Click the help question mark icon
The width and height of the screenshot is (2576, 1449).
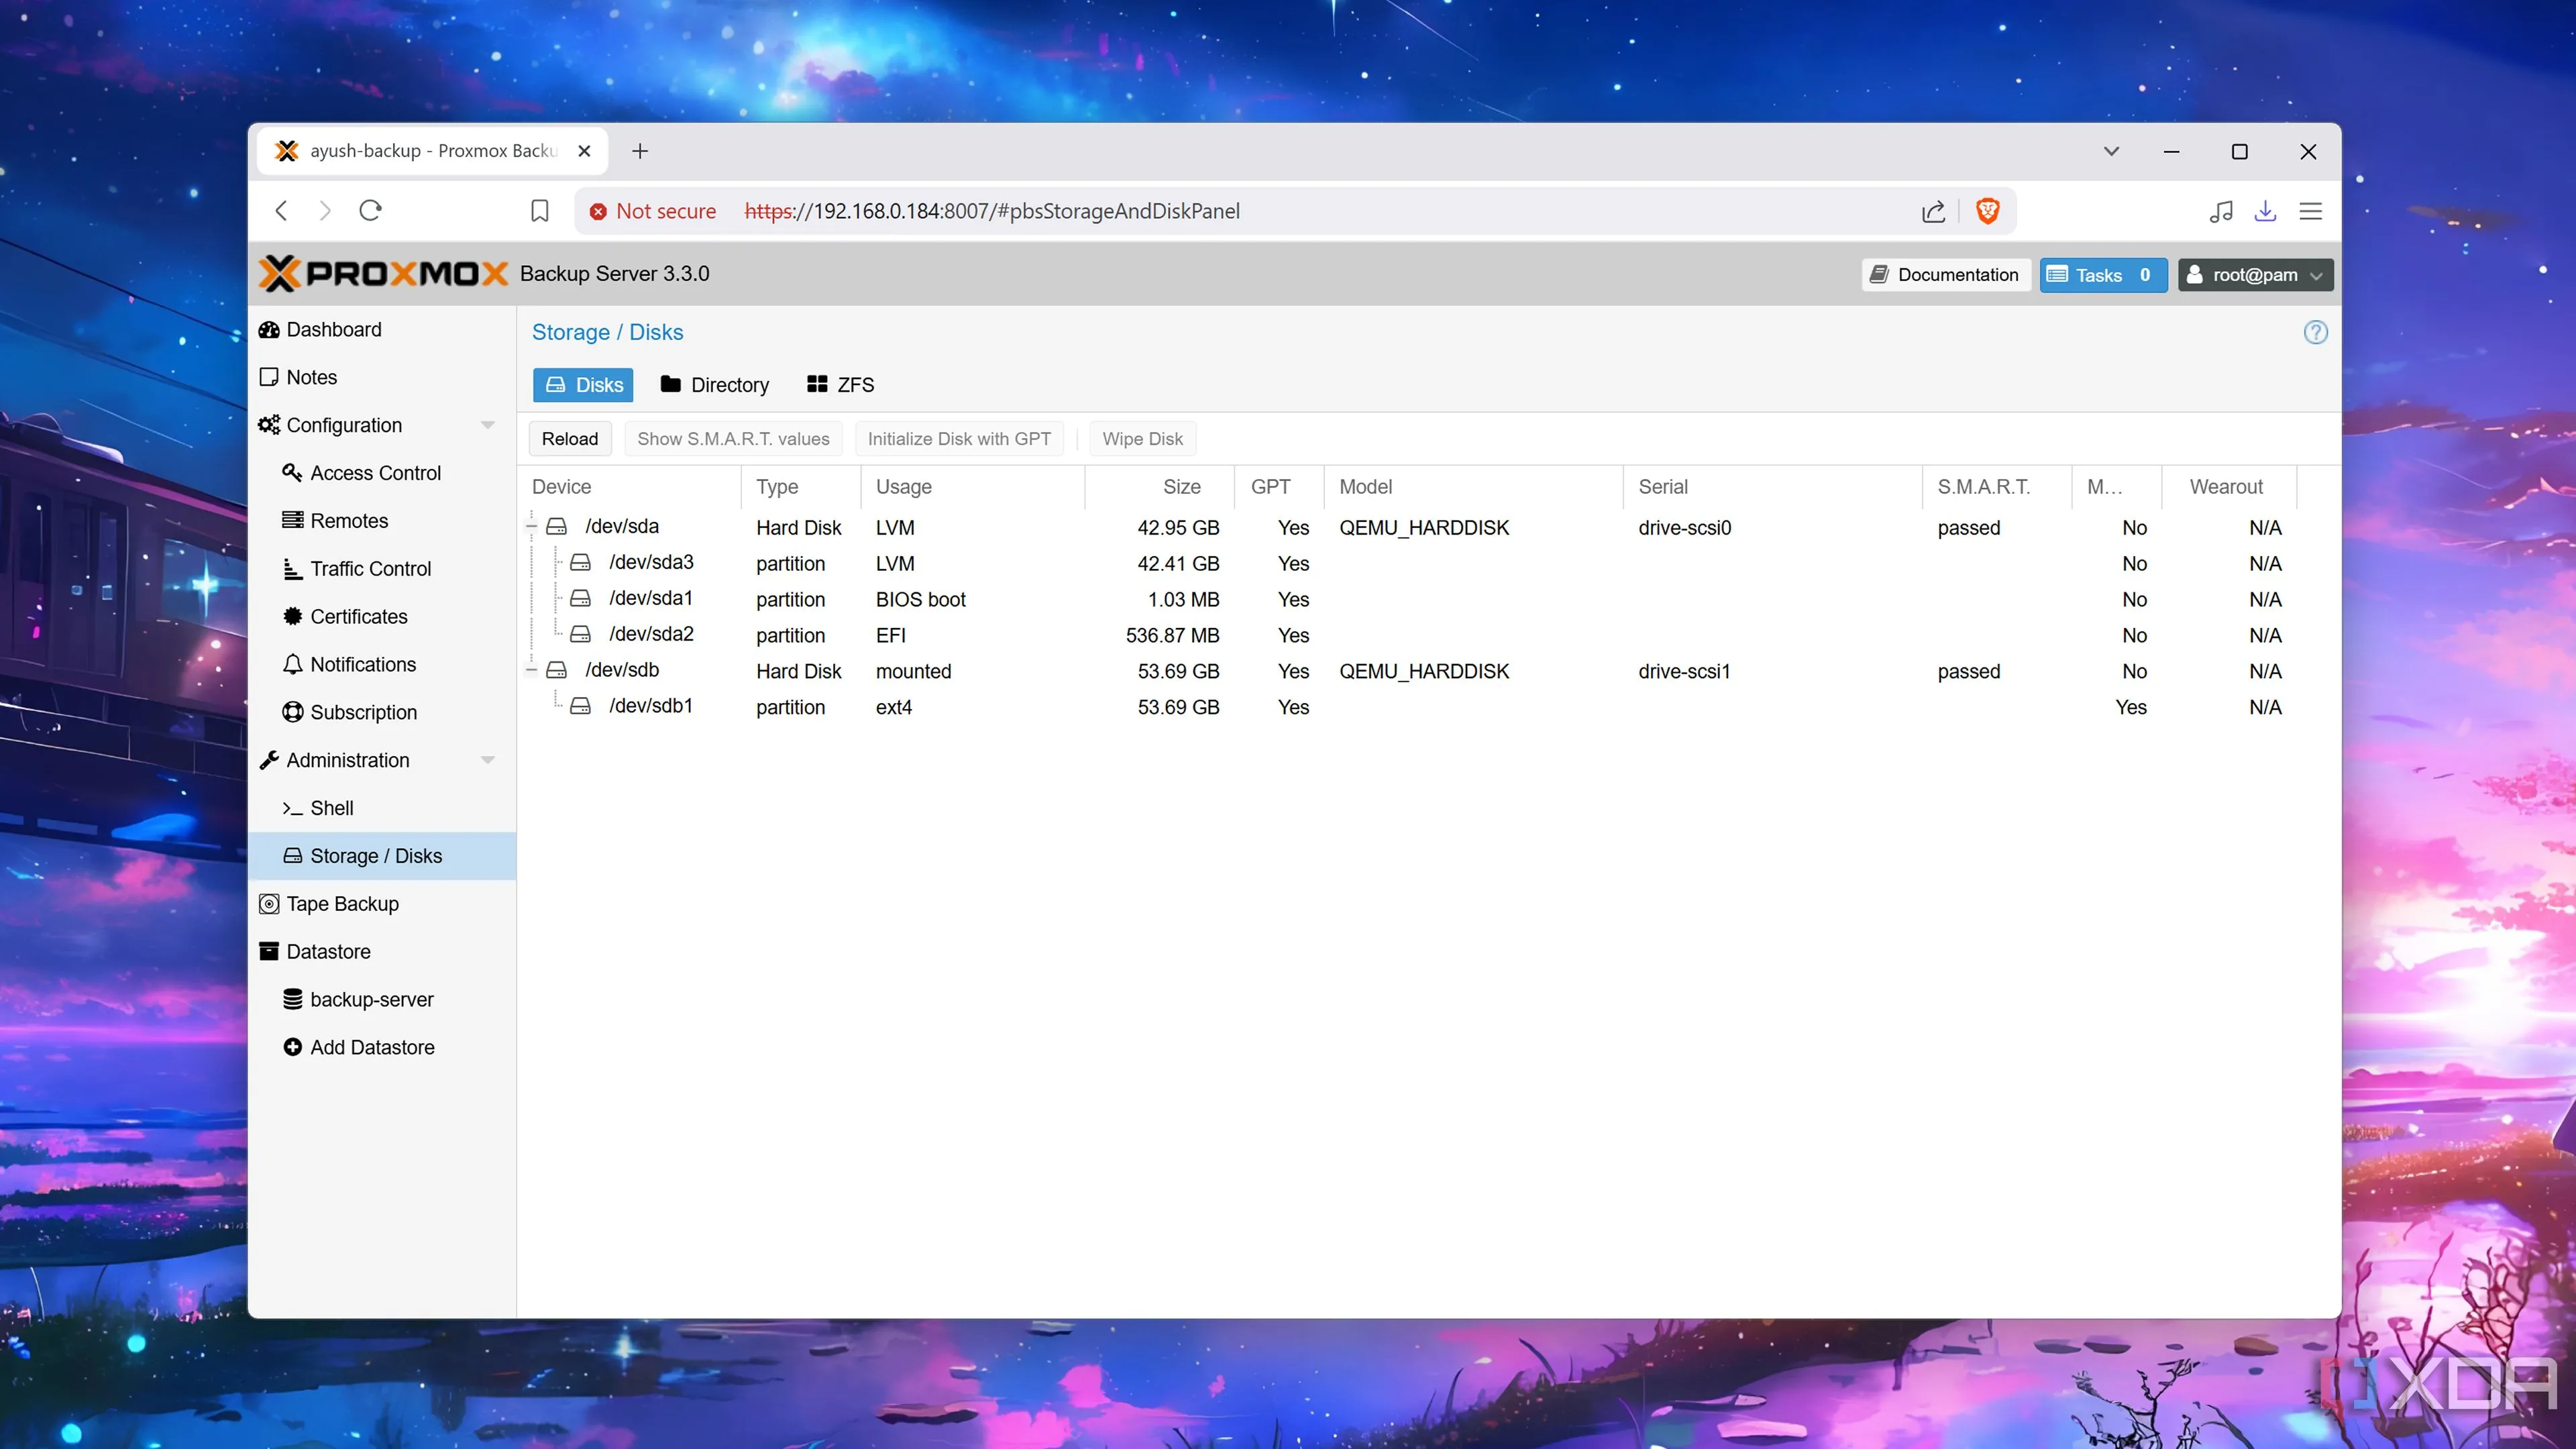coord(2315,332)
